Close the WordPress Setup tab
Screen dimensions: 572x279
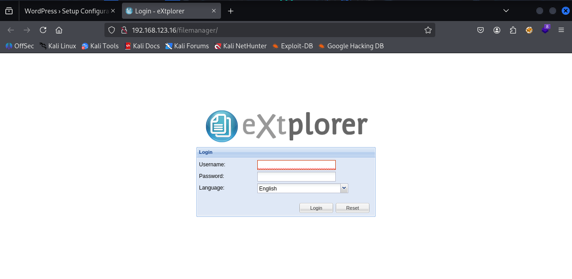tap(113, 11)
